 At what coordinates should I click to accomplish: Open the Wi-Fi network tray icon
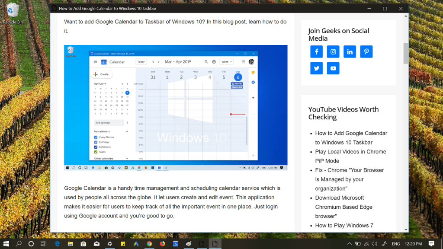pyautogui.click(x=366, y=244)
